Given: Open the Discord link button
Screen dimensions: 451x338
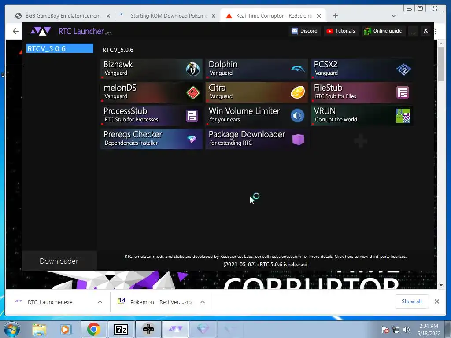Looking at the screenshot, I should tap(305, 31).
